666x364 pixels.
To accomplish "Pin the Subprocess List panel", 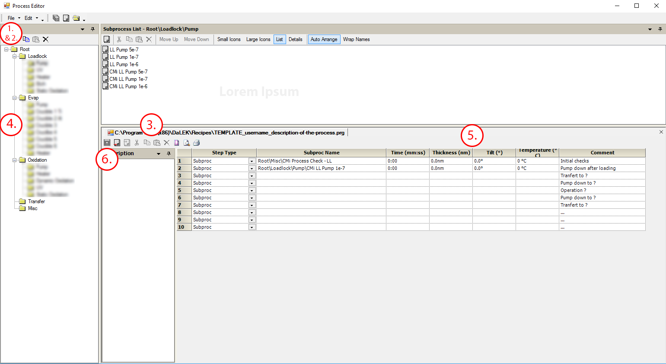I will [660, 29].
